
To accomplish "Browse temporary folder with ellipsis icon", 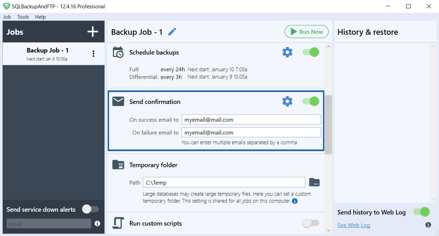I will (314, 182).
